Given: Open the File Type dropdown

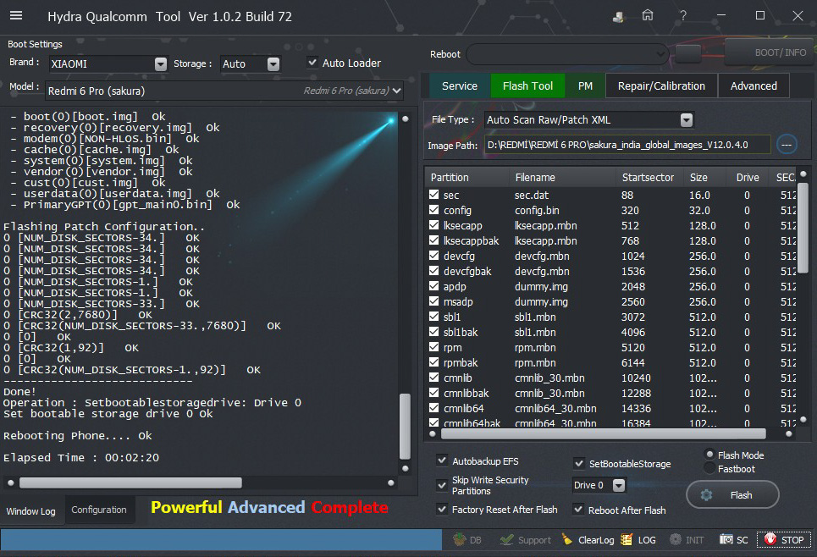Looking at the screenshot, I should [687, 120].
